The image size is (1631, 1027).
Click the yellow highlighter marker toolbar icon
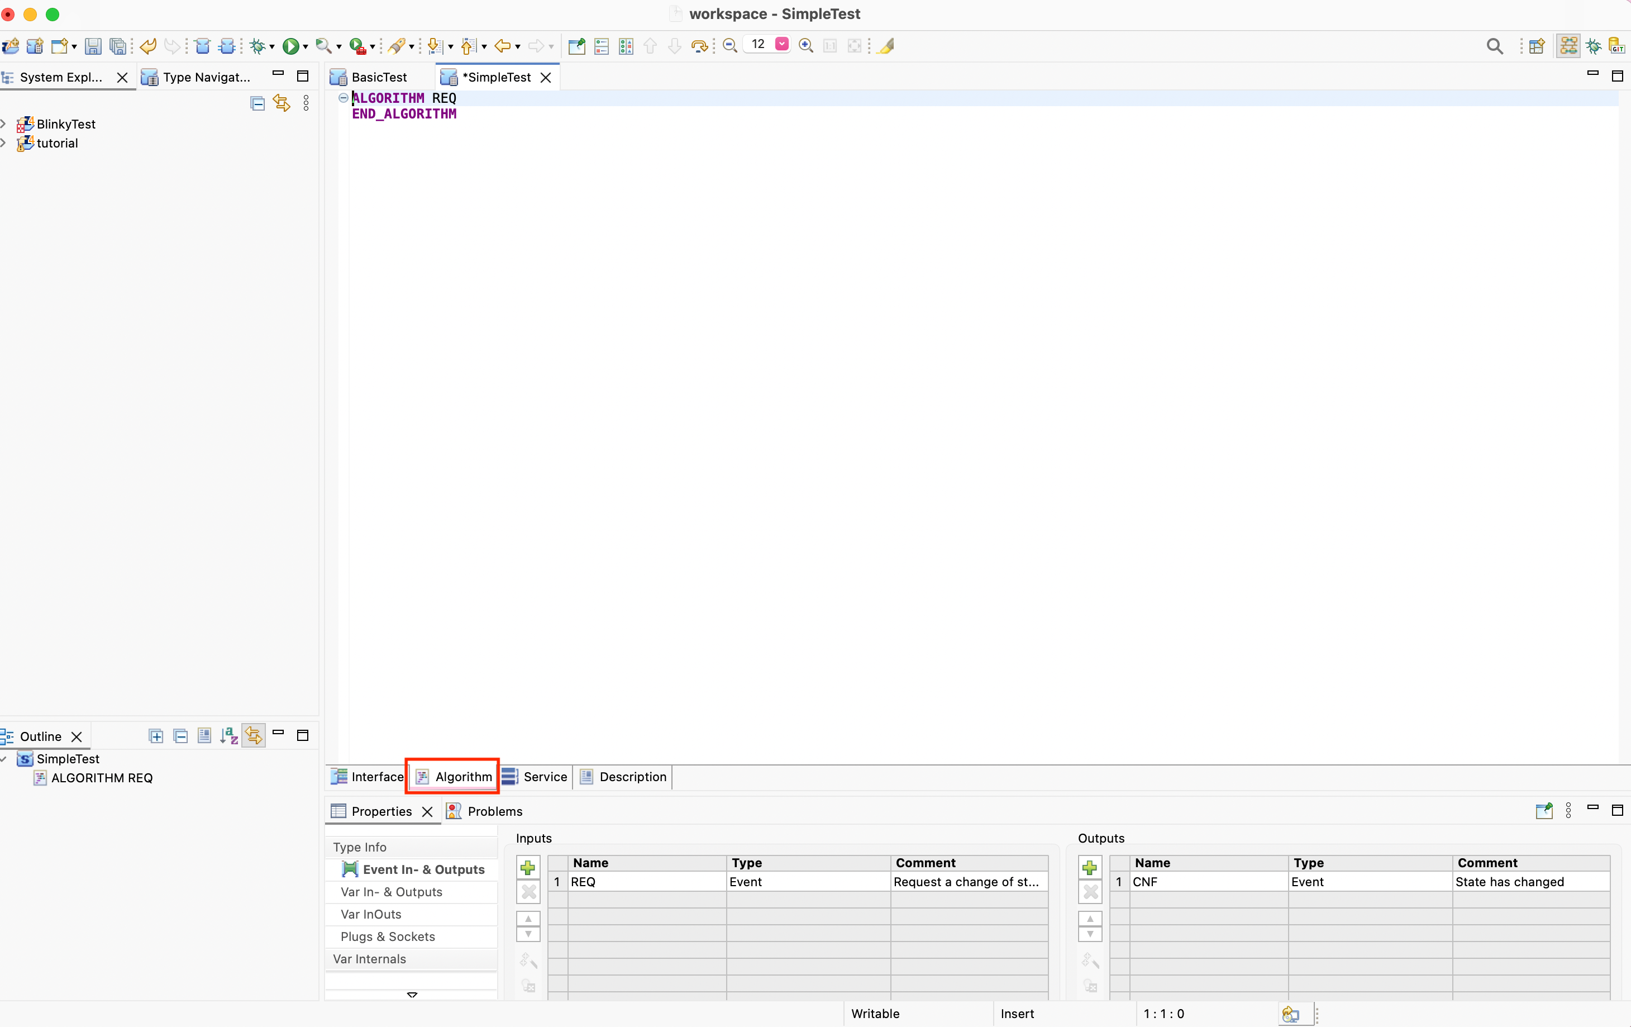tap(886, 45)
